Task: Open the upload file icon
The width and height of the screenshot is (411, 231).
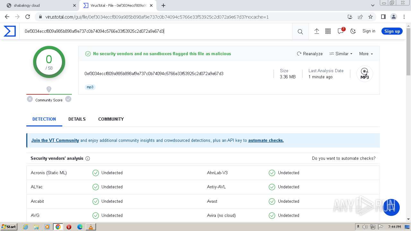Action: point(317,31)
